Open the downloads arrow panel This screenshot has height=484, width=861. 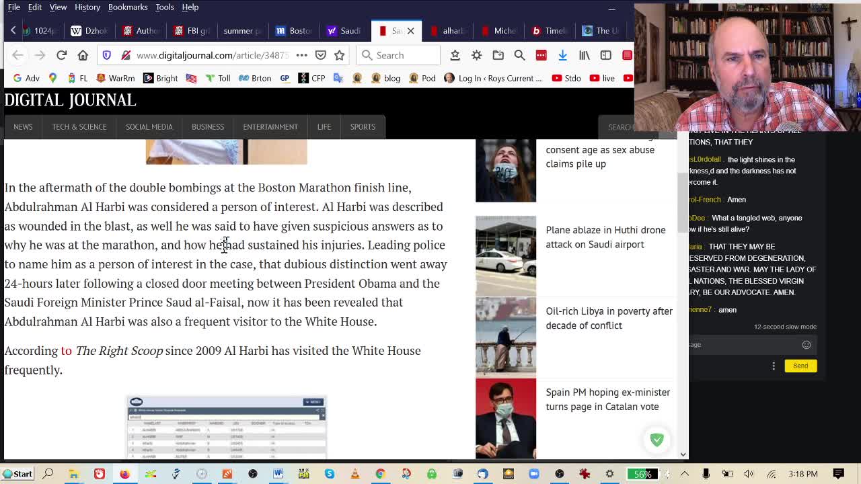click(562, 55)
